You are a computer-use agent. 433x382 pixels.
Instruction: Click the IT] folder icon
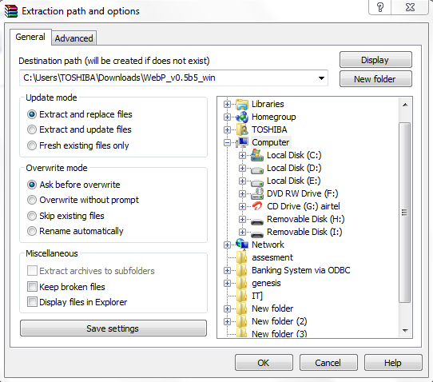coord(242,296)
